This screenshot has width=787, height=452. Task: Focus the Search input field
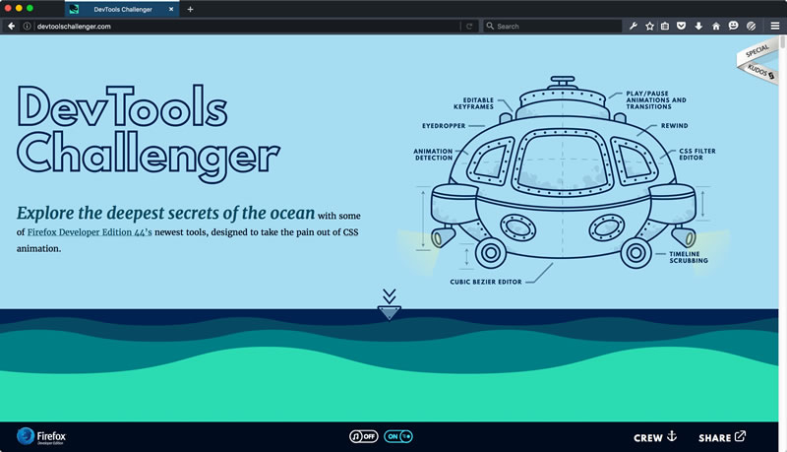click(x=553, y=27)
